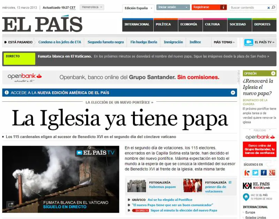The width and height of the screenshot is (279, 219).
Task: Expand the América edition banner plus icon
Action: tap(233, 93)
